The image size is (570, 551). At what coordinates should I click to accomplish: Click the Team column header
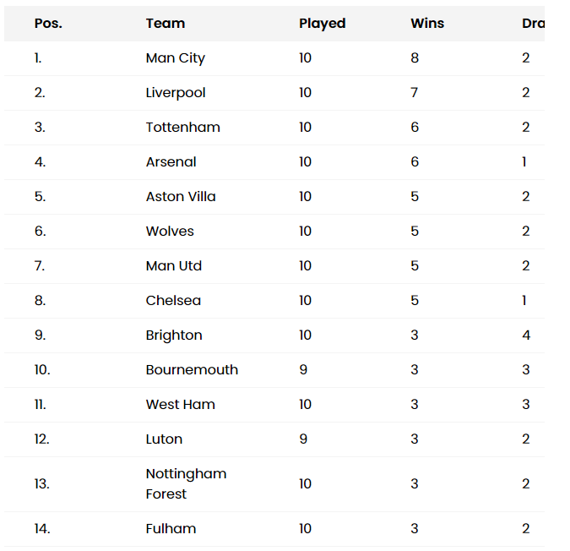(166, 24)
